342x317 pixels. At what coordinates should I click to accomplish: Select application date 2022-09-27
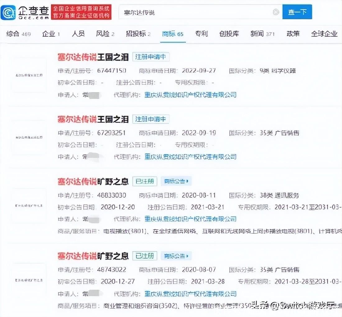pos(199,71)
